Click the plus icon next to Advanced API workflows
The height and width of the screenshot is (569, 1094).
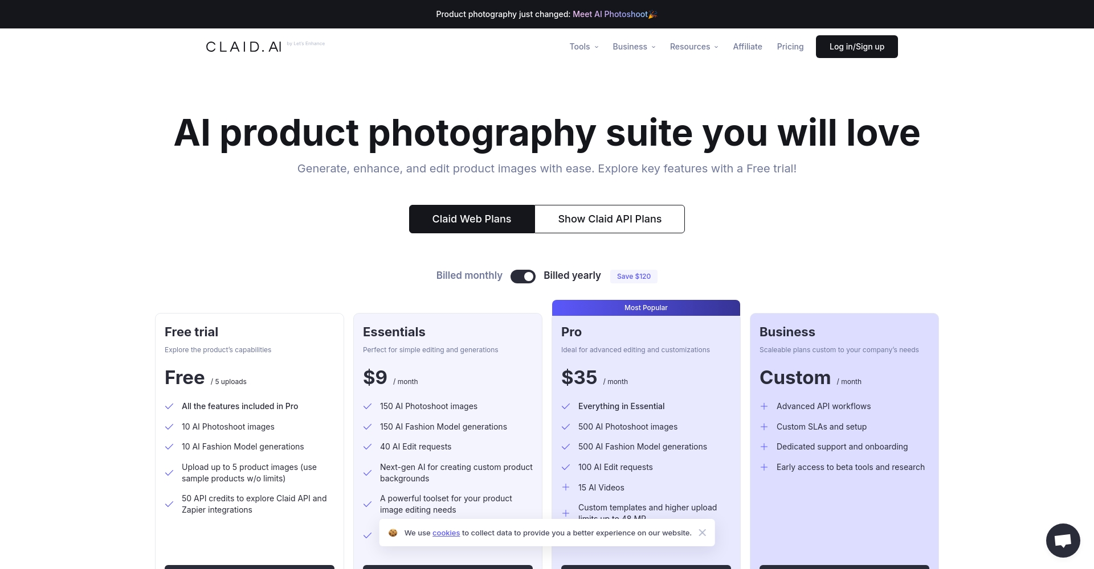(764, 406)
